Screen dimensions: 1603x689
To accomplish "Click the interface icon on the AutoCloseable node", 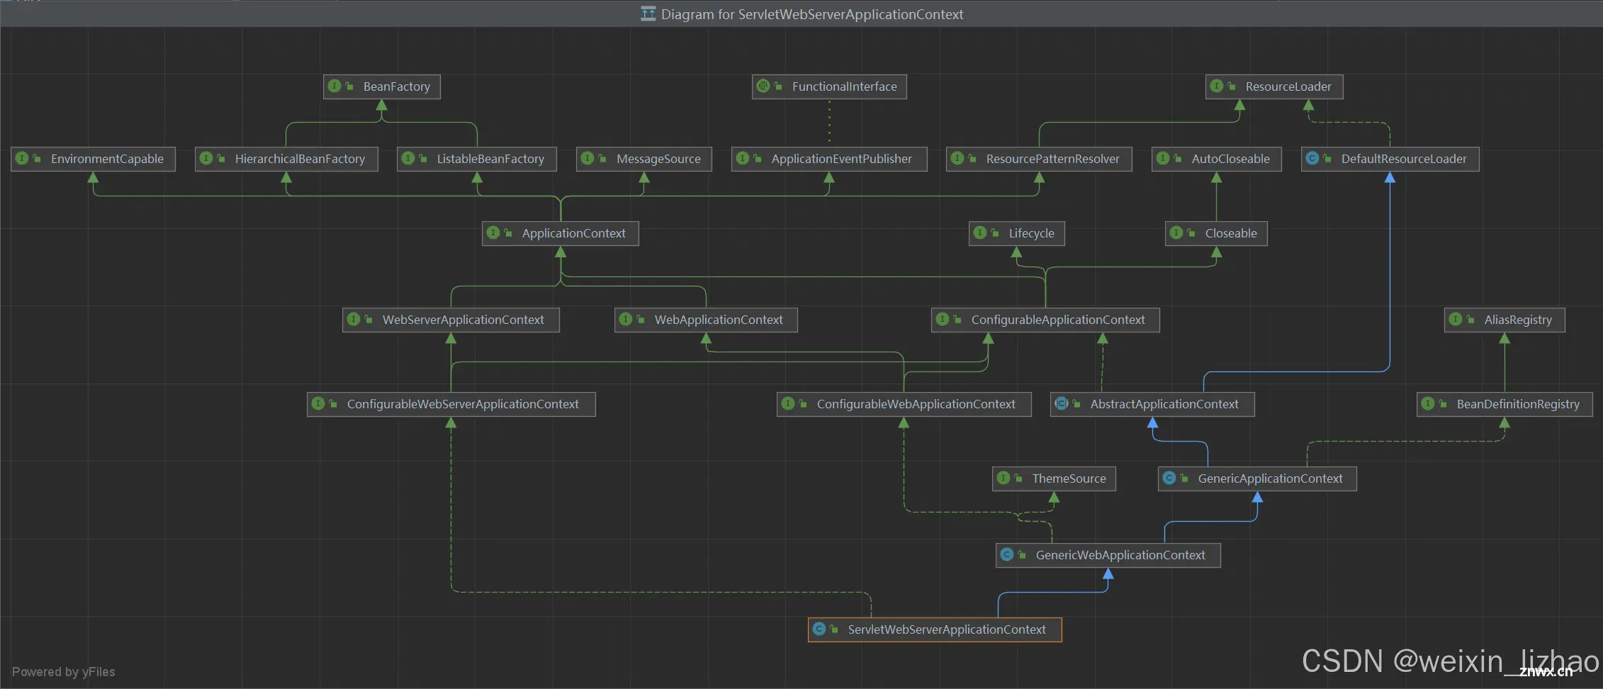I will click(x=1163, y=158).
